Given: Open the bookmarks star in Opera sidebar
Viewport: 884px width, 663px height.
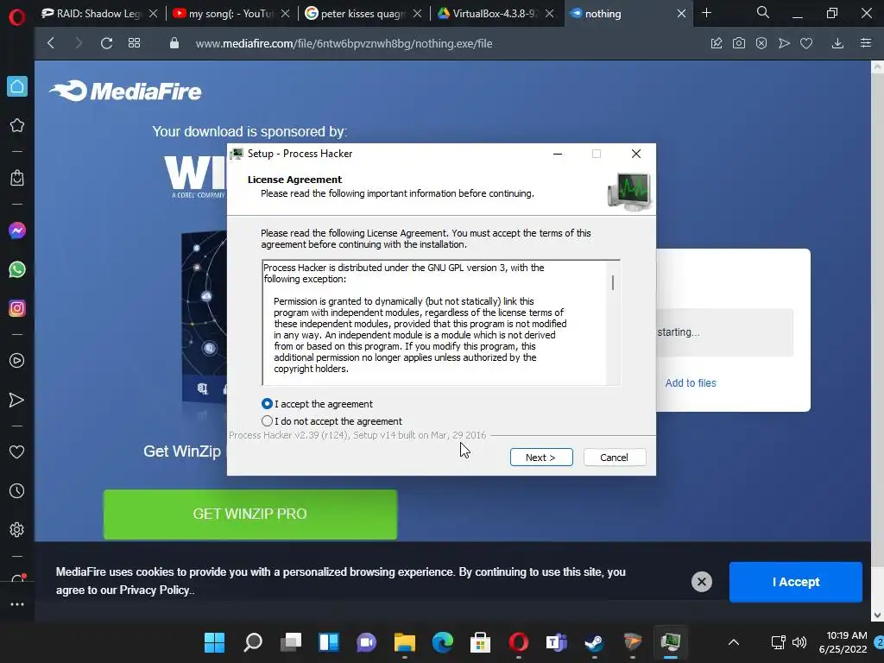Looking at the screenshot, I should pos(17,125).
